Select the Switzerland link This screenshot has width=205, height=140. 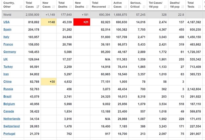[x=11, y=126]
